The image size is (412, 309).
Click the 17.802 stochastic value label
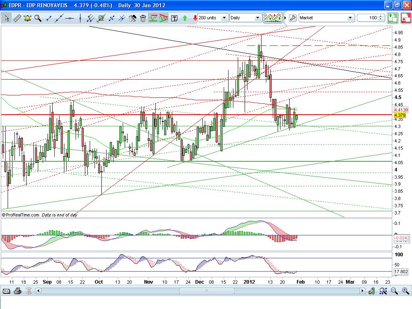coord(401,272)
